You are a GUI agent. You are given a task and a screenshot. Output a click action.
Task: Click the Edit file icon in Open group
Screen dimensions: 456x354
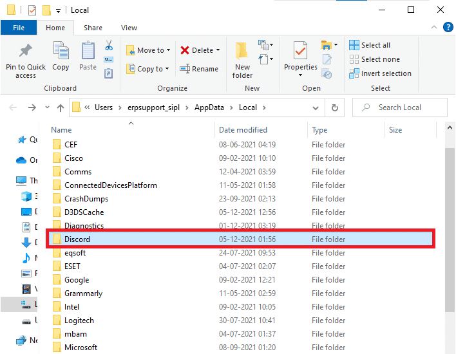(327, 60)
